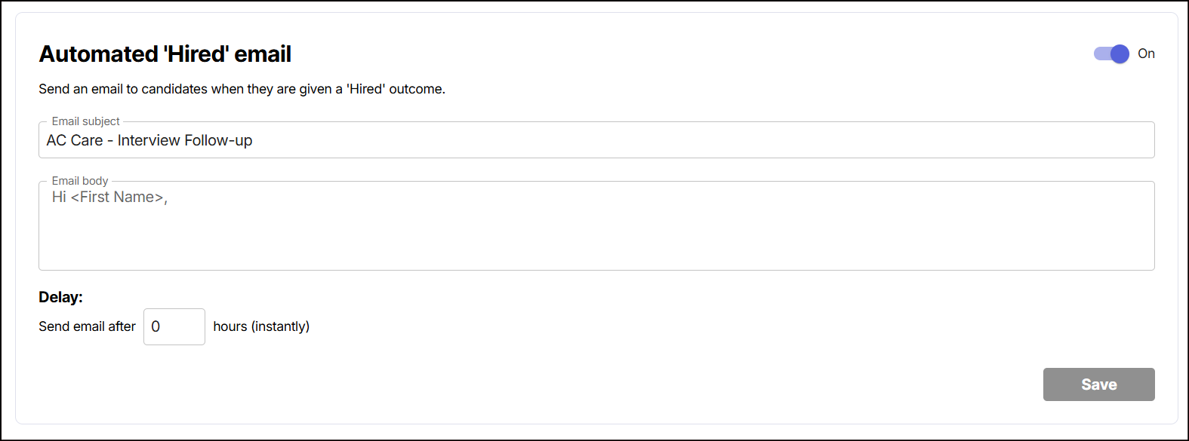Screen dimensions: 1189x441
Task: Place cursor in 'AC Care - Interview Follow-up' text
Action: 149,140
